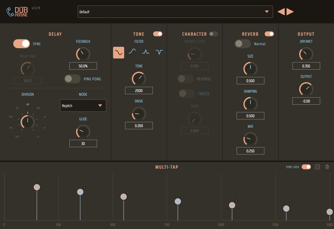Click the duck 0.000 value field
The height and width of the screenshot is (229, 334).
(x=194, y=131)
